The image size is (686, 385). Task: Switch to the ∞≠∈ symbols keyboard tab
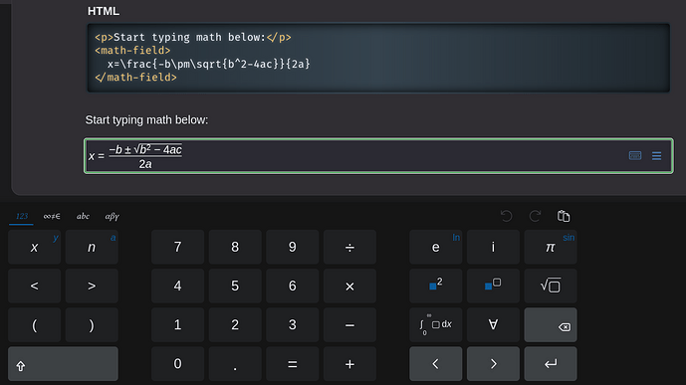[52, 216]
